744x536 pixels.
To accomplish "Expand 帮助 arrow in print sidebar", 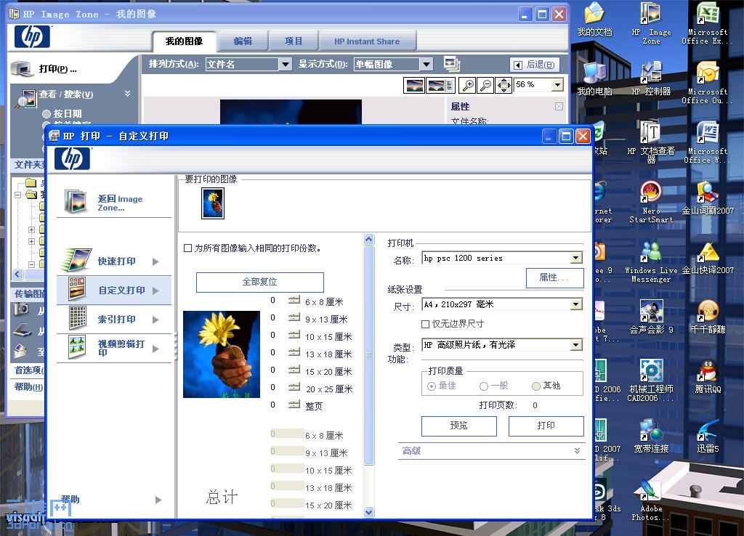I will pos(158,500).
